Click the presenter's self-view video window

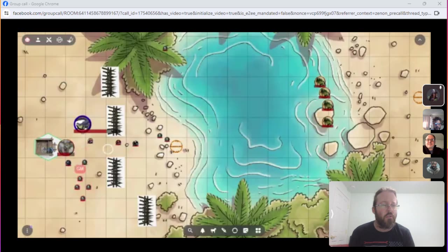(x=386, y=214)
